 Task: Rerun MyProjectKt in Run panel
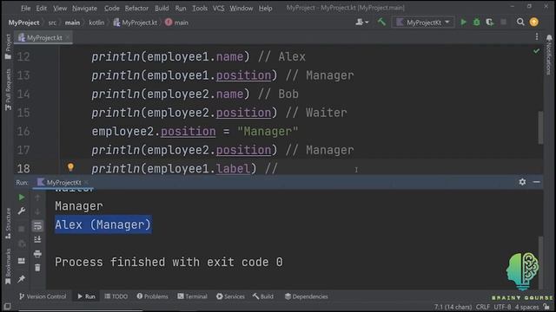click(22, 197)
